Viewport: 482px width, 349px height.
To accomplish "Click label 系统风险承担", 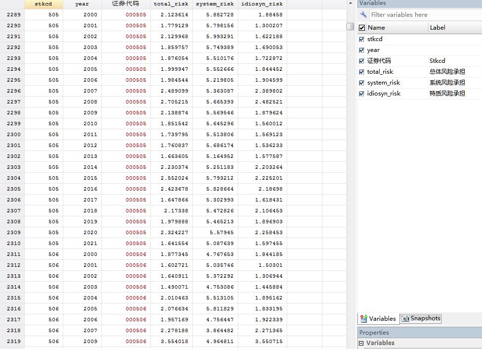I will [x=447, y=83].
